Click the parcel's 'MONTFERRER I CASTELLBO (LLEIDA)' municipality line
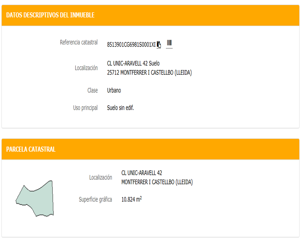 [x=157, y=182]
